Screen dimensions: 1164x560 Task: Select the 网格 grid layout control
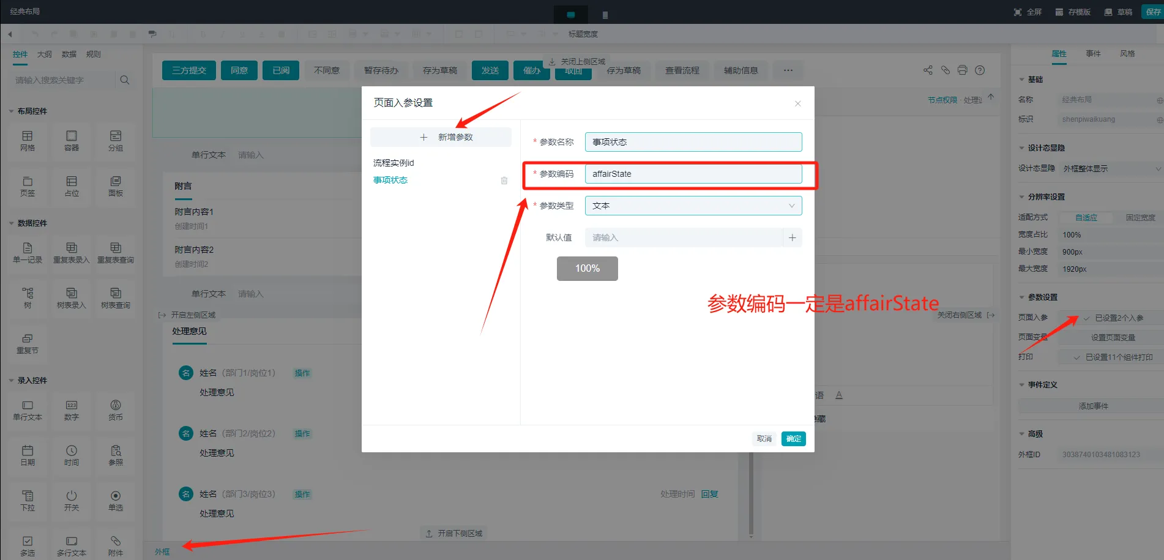(x=28, y=141)
